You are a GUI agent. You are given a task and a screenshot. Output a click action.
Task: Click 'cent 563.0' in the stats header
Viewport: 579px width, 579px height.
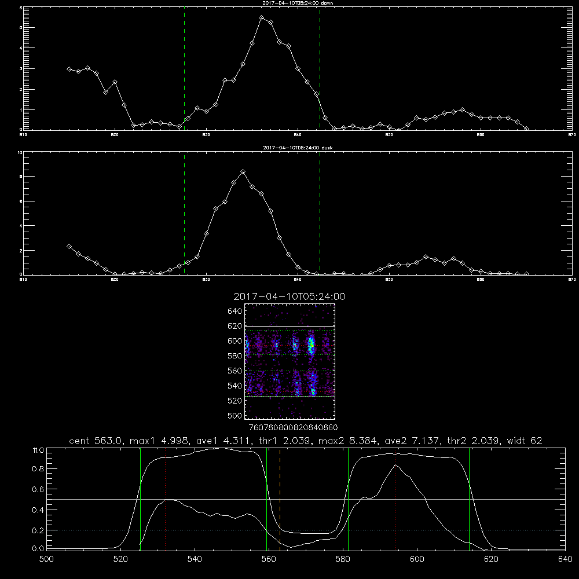point(96,441)
